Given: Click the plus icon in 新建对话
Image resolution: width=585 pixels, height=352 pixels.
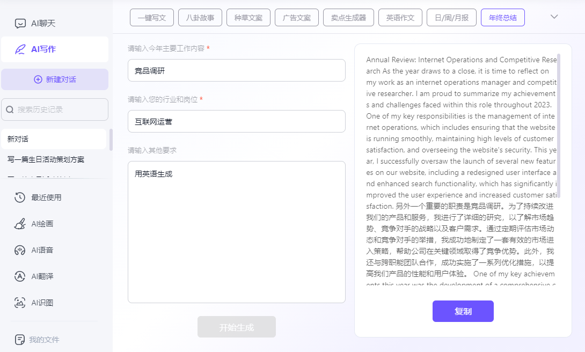Looking at the screenshot, I should point(38,79).
